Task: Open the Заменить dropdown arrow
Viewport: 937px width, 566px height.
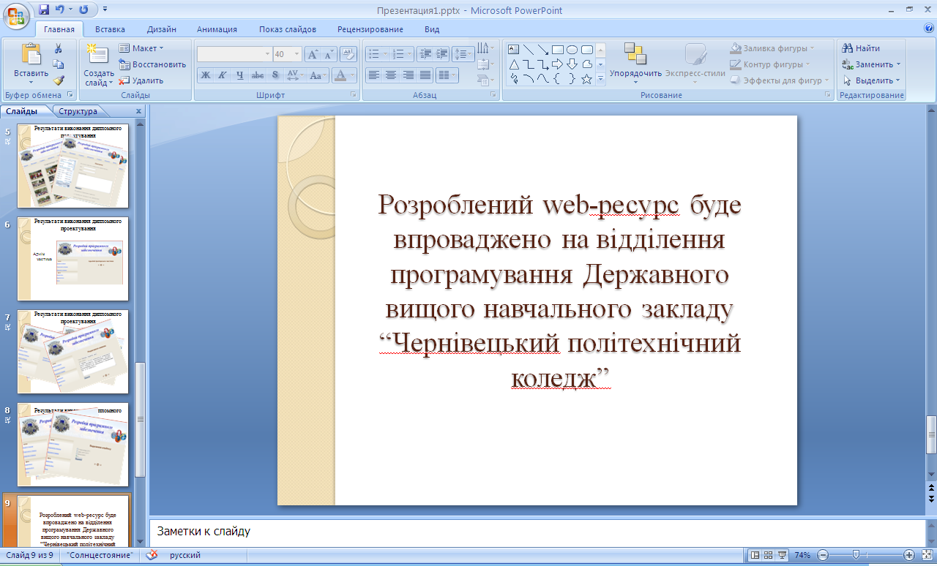Action: pyautogui.click(x=897, y=64)
